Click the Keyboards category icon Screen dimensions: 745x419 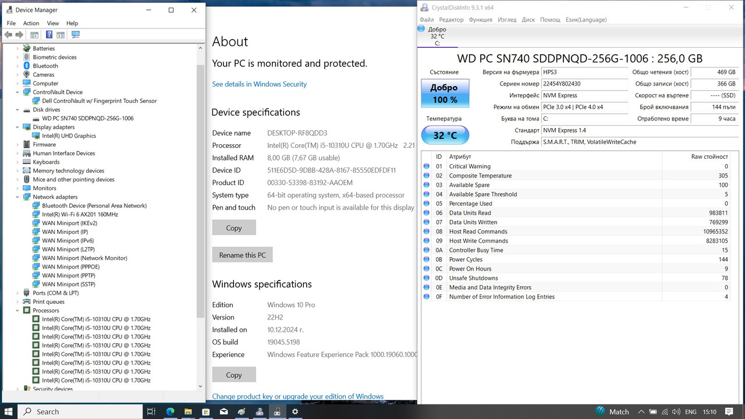pos(27,162)
